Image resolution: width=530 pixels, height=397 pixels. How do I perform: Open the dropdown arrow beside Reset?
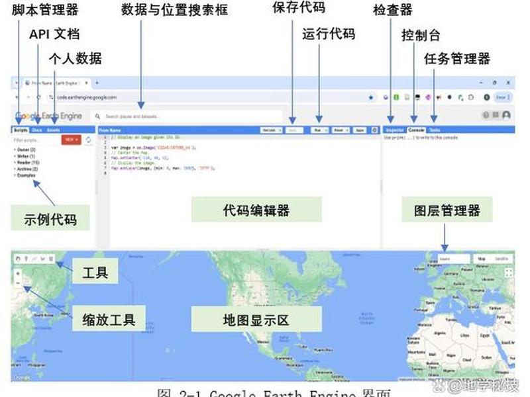click(x=346, y=130)
